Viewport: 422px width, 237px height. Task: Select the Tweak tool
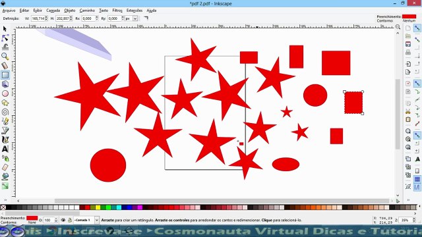5,47
